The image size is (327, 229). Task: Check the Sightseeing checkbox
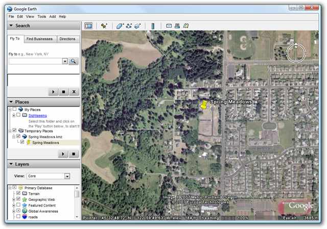[18, 115]
